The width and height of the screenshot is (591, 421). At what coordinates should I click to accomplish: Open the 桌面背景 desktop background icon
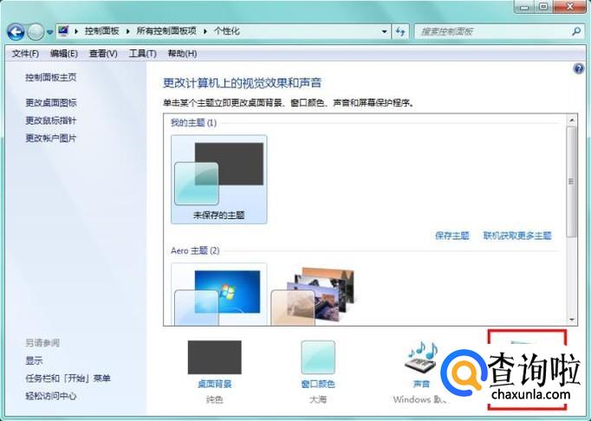tap(214, 357)
